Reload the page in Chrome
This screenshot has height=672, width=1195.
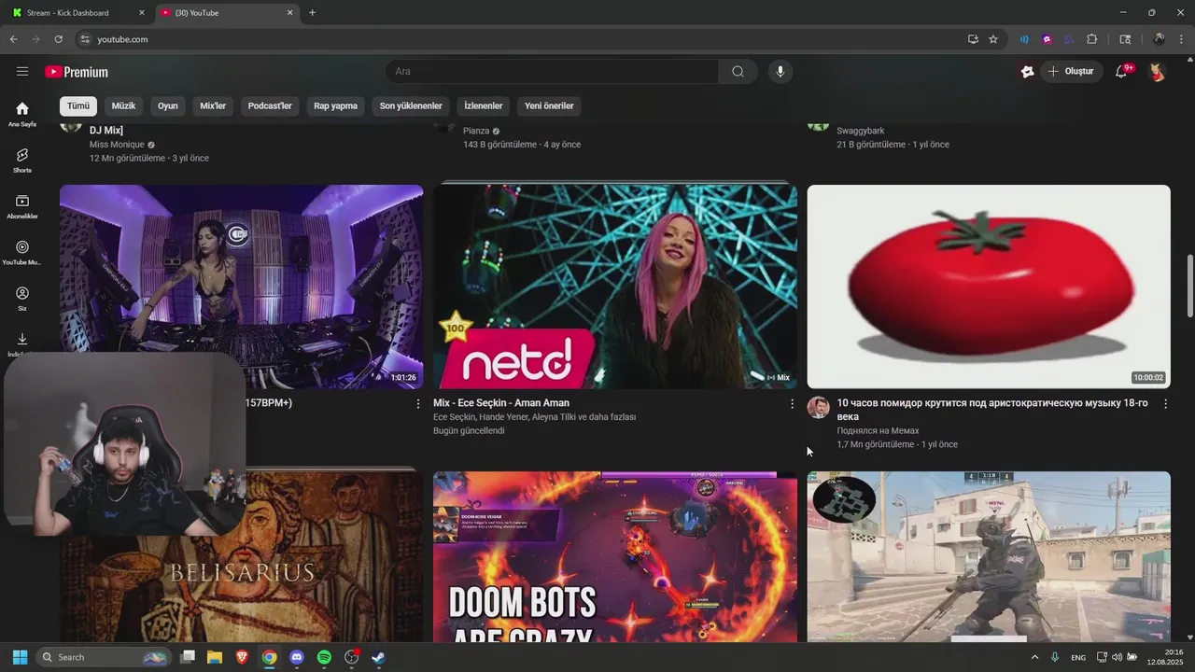pos(58,39)
